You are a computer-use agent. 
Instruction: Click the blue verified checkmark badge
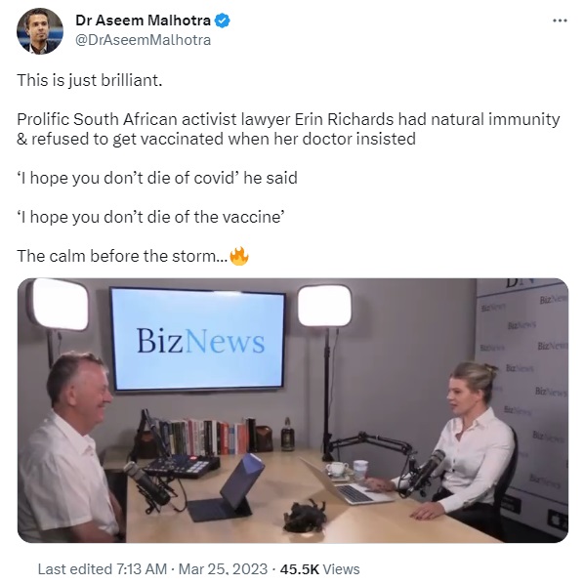(223, 21)
